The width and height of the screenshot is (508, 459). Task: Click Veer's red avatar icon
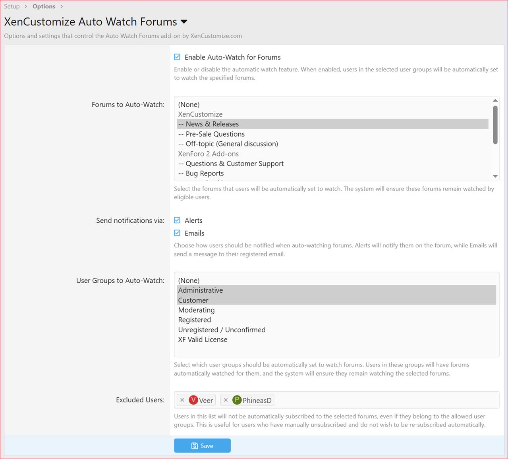193,400
